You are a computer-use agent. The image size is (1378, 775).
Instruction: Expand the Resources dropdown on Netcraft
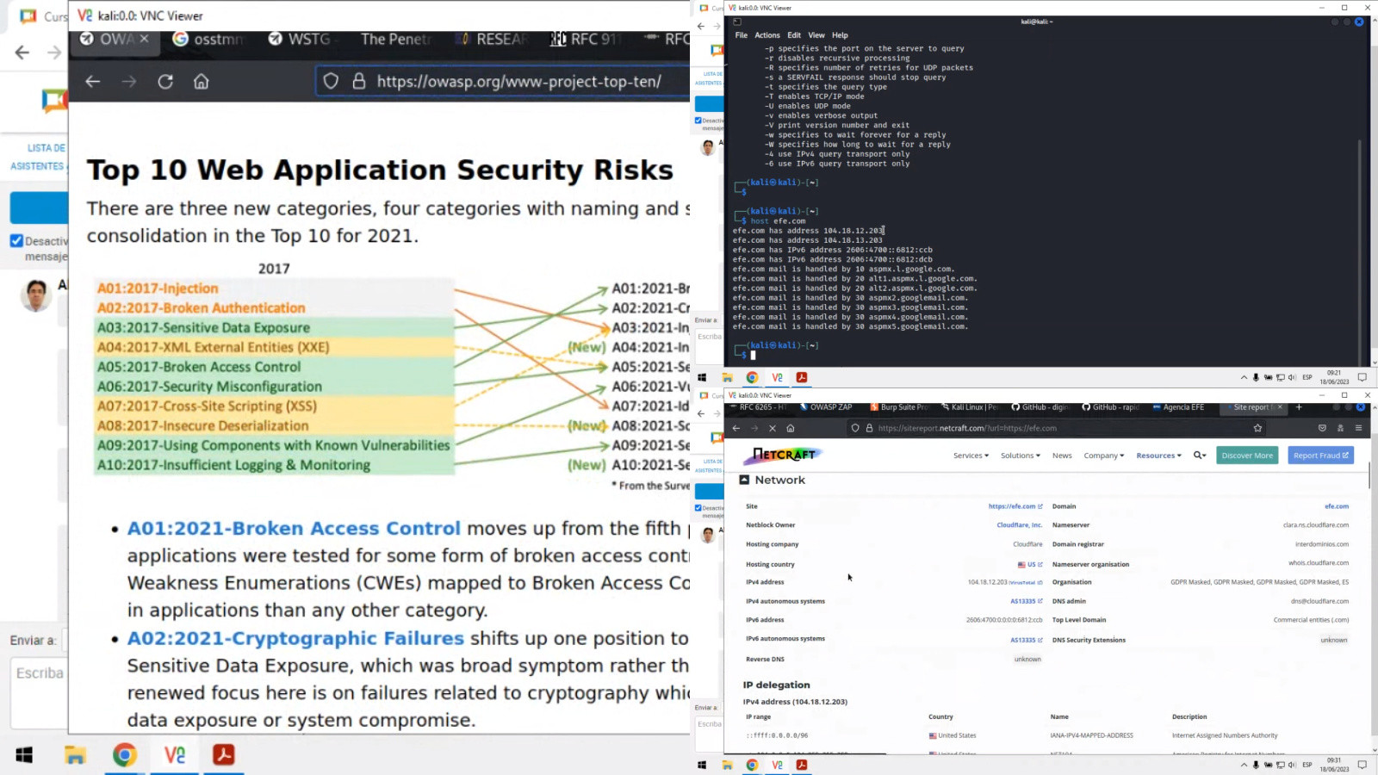pos(1158,456)
